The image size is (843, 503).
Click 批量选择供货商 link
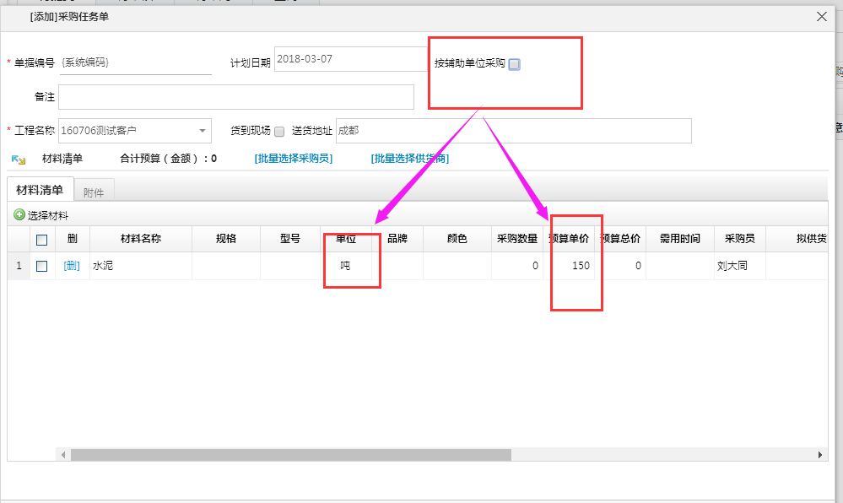click(x=409, y=159)
